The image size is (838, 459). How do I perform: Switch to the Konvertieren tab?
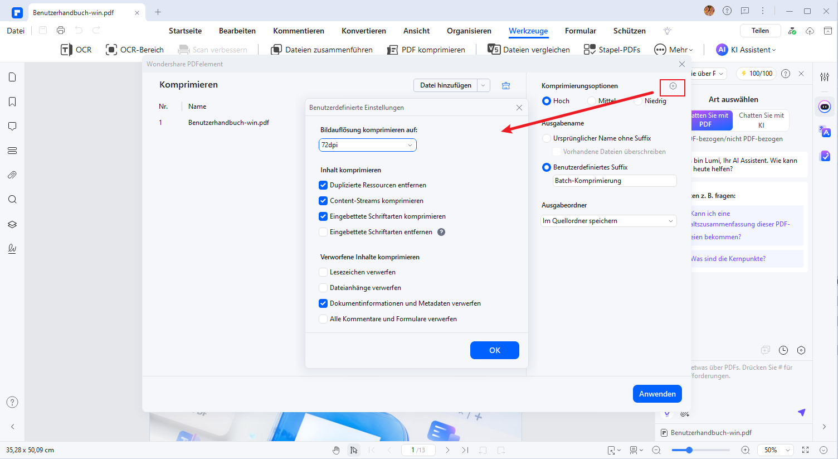tap(364, 31)
